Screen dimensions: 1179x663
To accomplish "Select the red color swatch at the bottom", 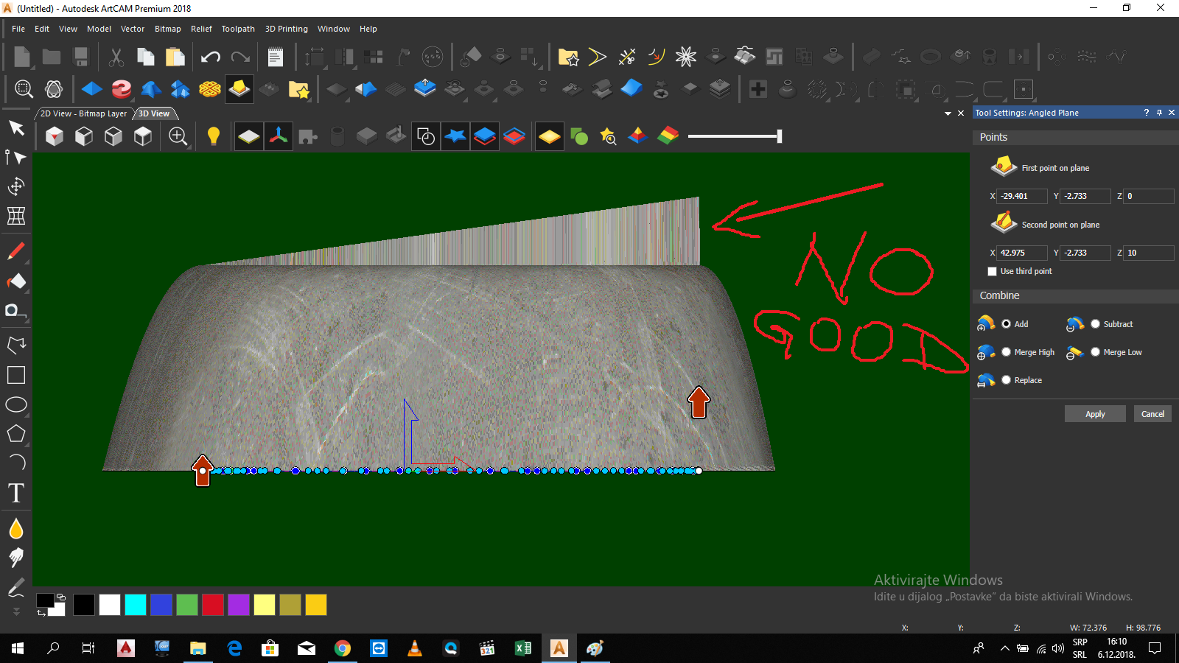I will tap(212, 604).
